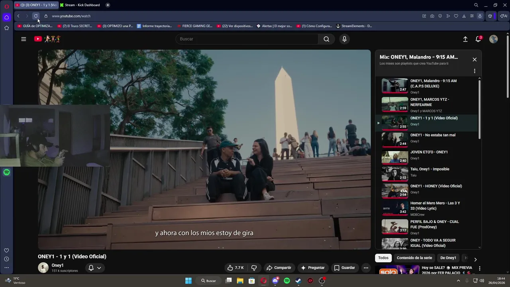This screenshot has height=287, width=510.
Task: Select the Todos filter chip
Action: tap(383, 258)
